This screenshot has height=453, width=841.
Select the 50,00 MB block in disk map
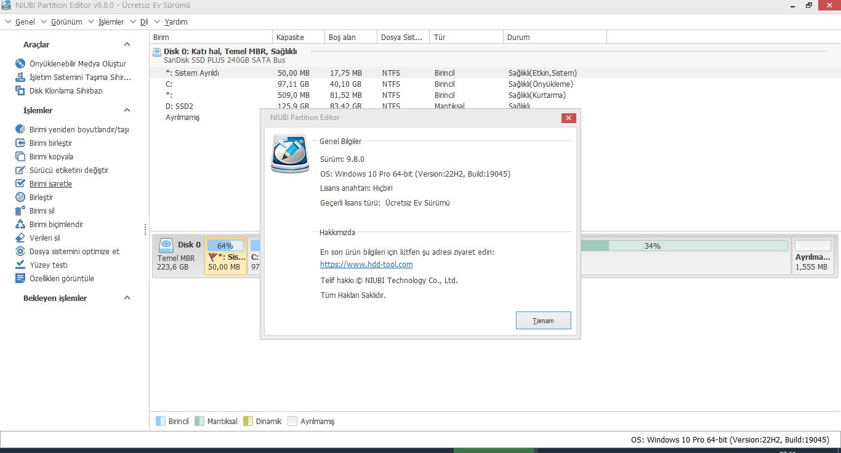point(226,255)
